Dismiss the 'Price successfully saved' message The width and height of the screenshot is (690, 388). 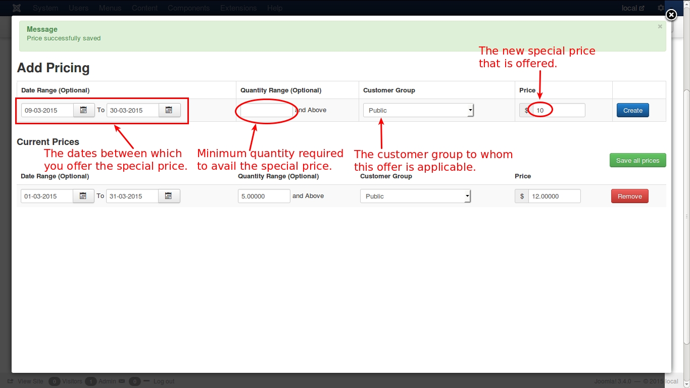[660, 27]
